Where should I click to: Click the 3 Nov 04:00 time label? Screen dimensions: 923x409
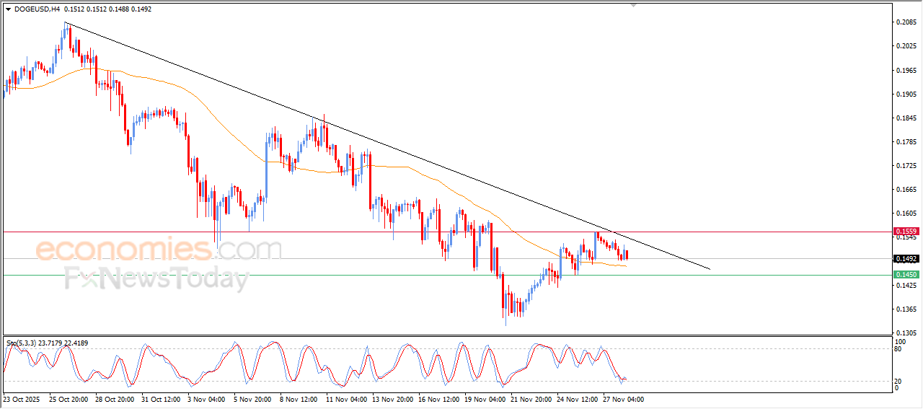click(206, 399)
